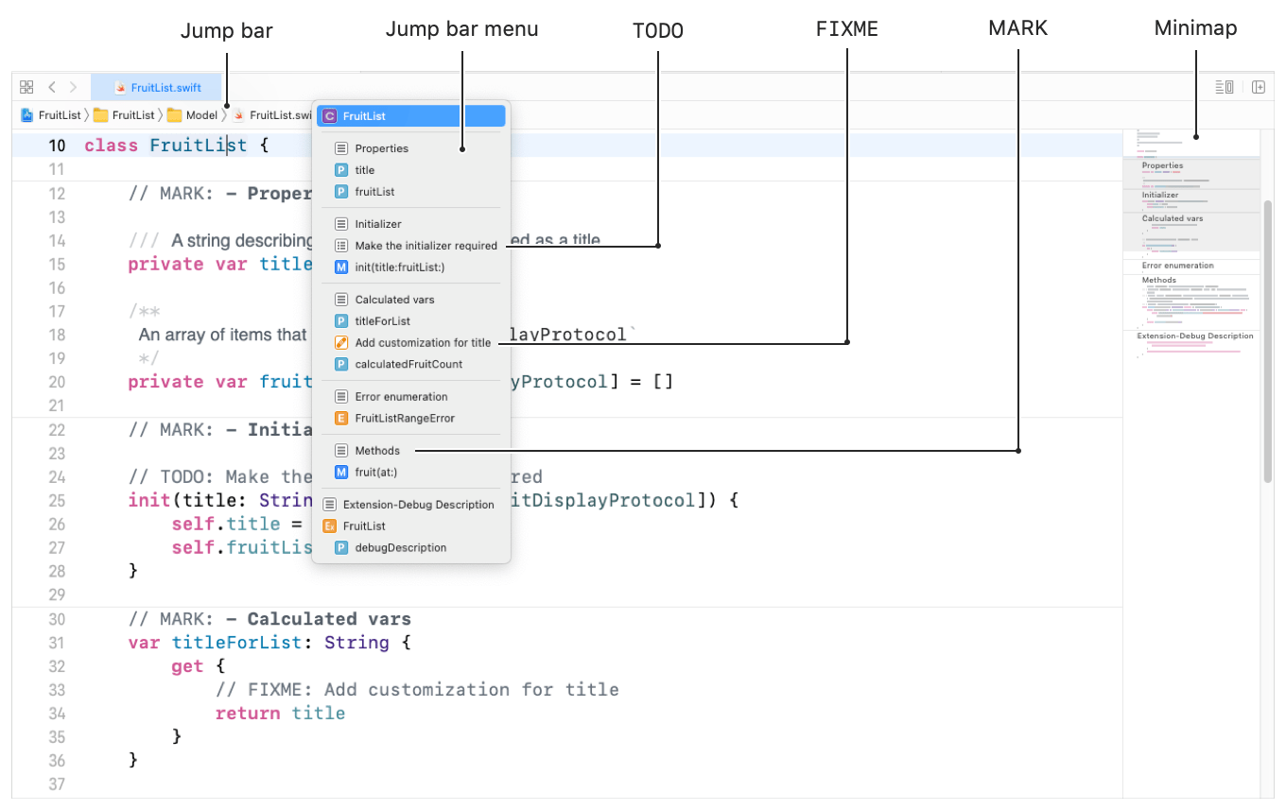Viewport: 1286px width, 810px height.
Task: Open the breadcrumb chevron after Model
Action: coord(226,114)
